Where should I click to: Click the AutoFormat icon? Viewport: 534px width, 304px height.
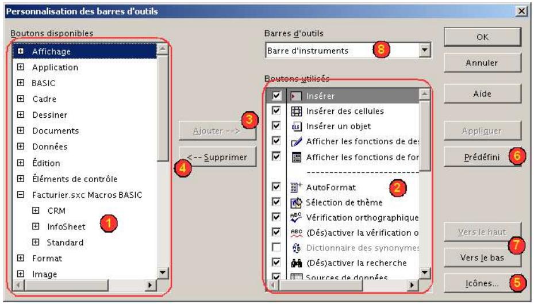(x=296, y=187)
